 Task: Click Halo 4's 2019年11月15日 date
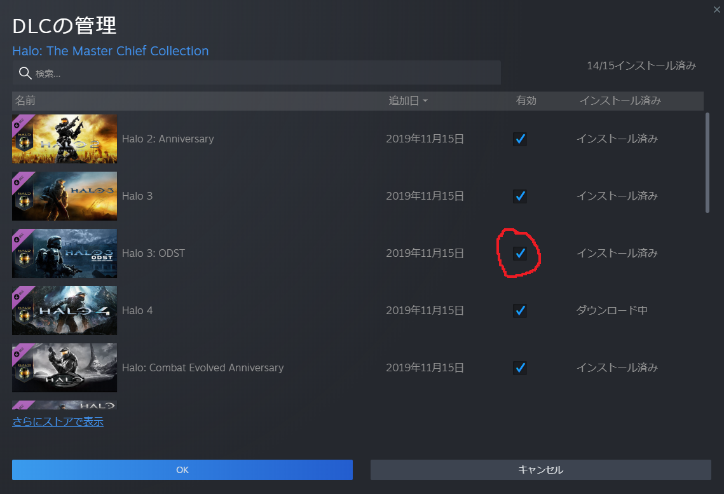tap(425, 311)
